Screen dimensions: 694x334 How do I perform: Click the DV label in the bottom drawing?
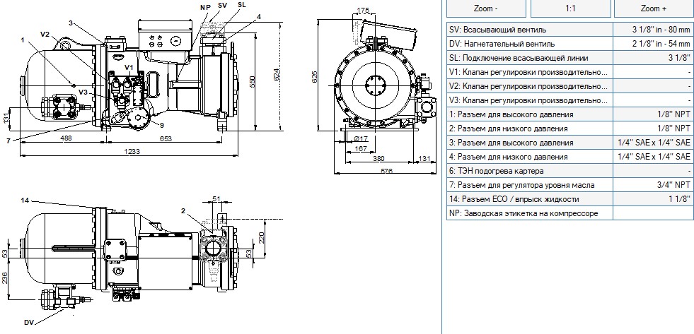tap(29, 323)
